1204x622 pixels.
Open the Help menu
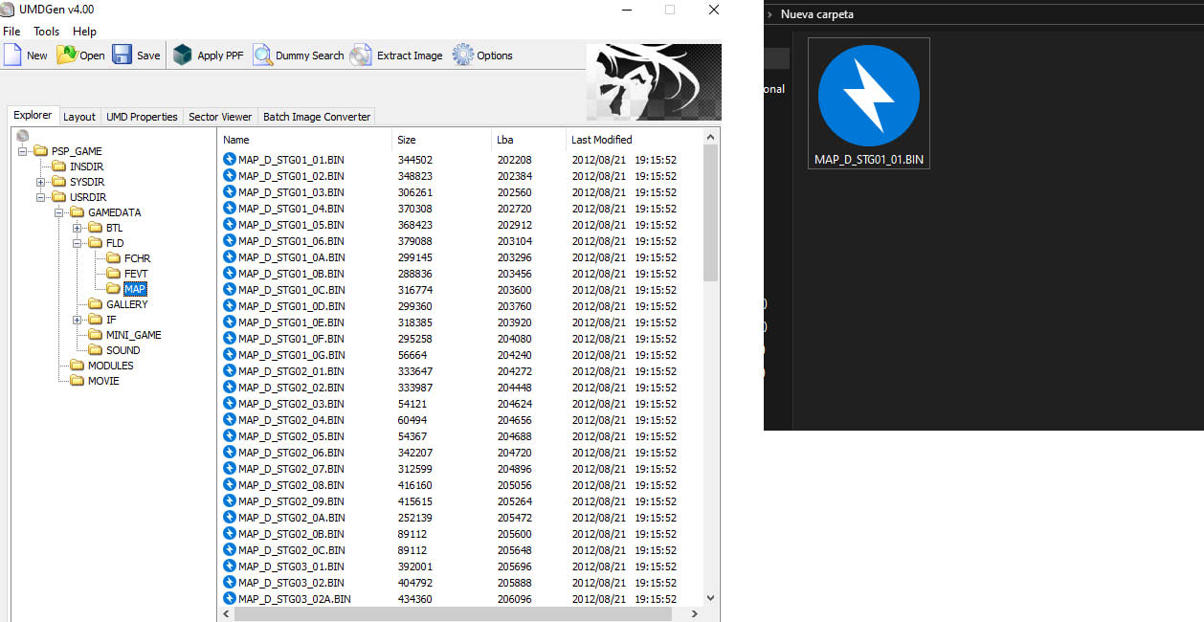84,32
